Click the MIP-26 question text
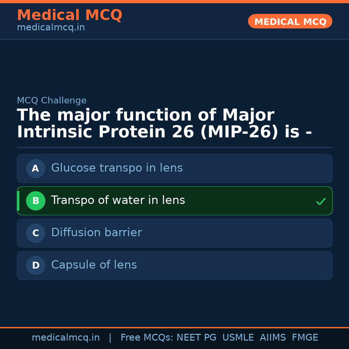Image resolution: width=349 pixels, height=349 pixels. pyautogui.click(x=164, y=124)
